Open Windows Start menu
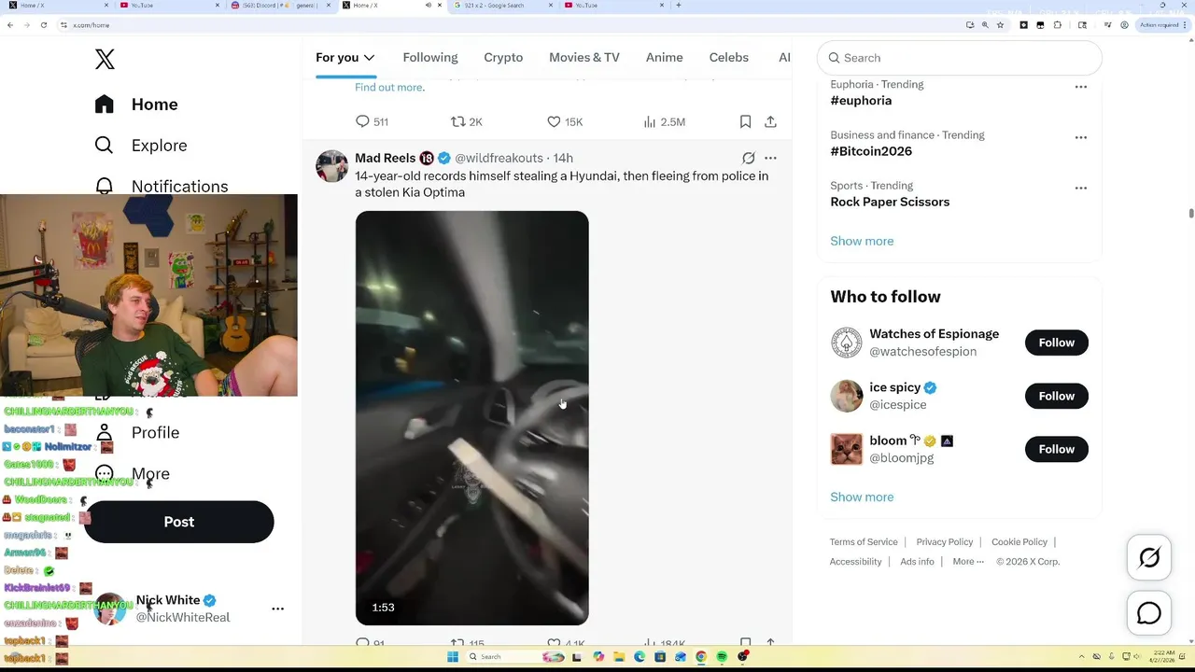This screenshot has height=672, width=1195. click(453, 657)
